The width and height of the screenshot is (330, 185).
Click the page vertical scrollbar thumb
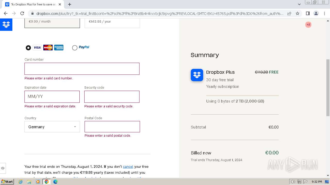pyautogui.click(x=328, y=88)
